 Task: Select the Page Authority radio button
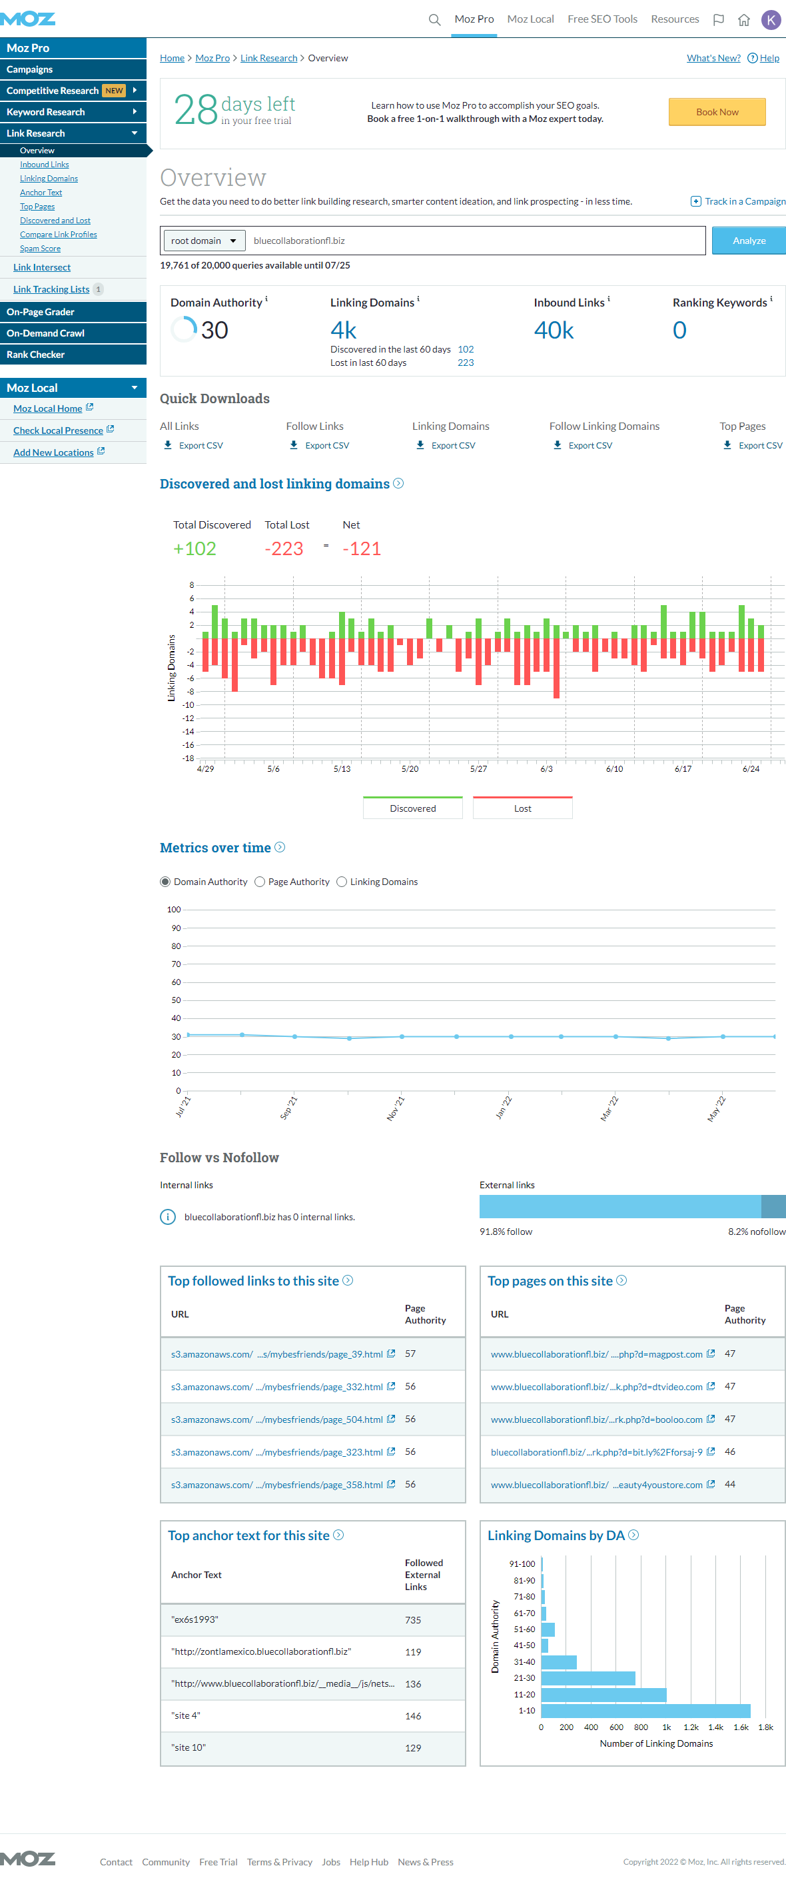click(x=260, y=882)
